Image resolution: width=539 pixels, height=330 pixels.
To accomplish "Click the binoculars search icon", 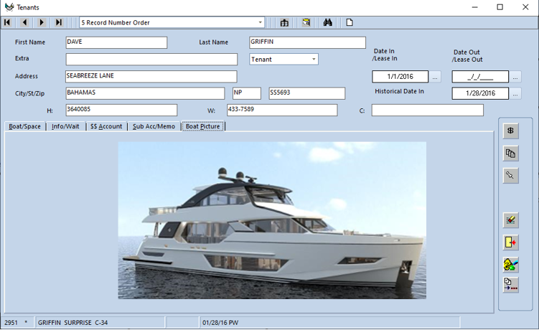I will point(327,23).
